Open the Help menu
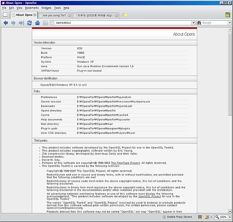233x222 pixels. click(x=66, y=8)
